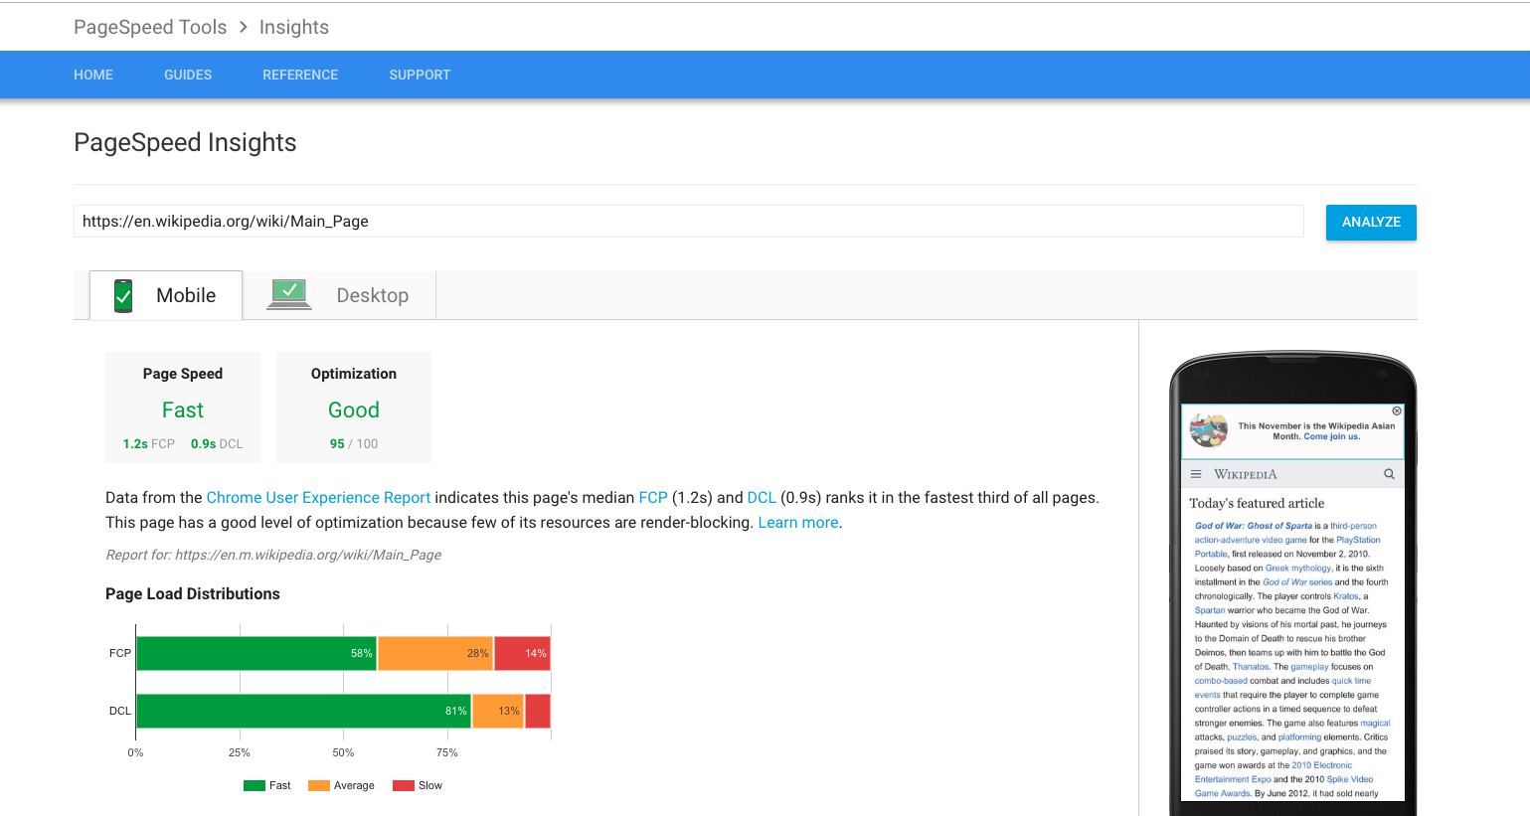Viewport: 1530px width, 816px height.
Task: Tap the Wikipedia hamburger menu icon
Action: tap(1196, 474)
